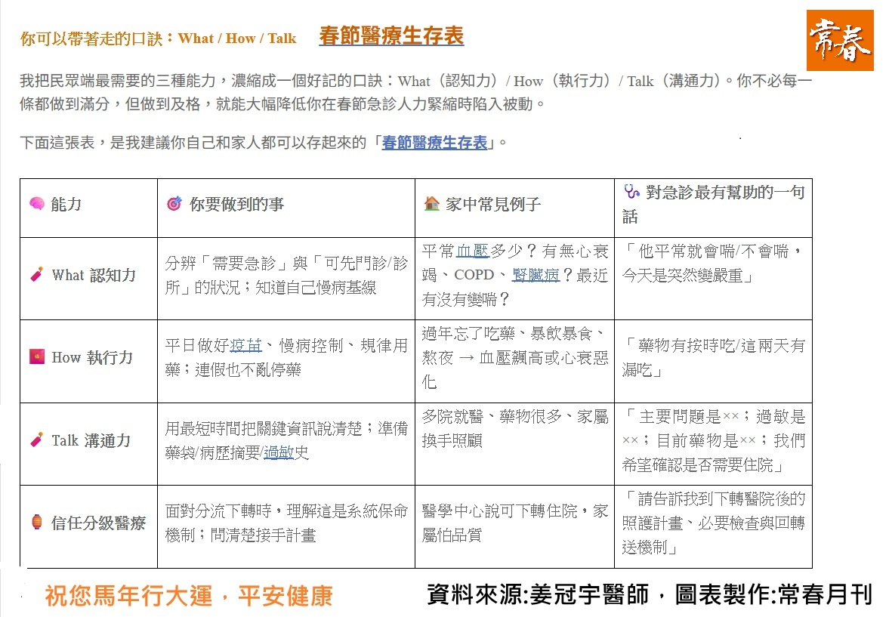The width and height of the screenshot is (889, 617).
Task: Click the firecracker icon beside Talk 溝通力
Action: [x=37, y=440]
